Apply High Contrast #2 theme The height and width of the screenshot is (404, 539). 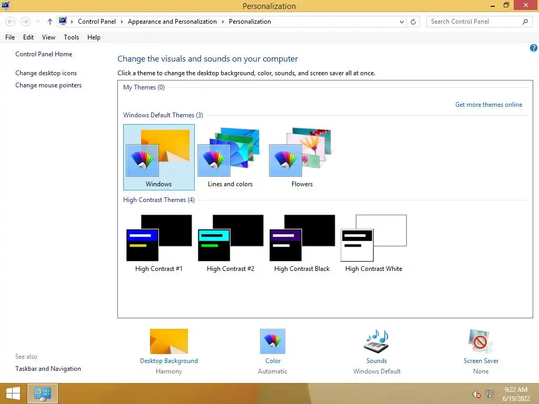pos(231,243)
